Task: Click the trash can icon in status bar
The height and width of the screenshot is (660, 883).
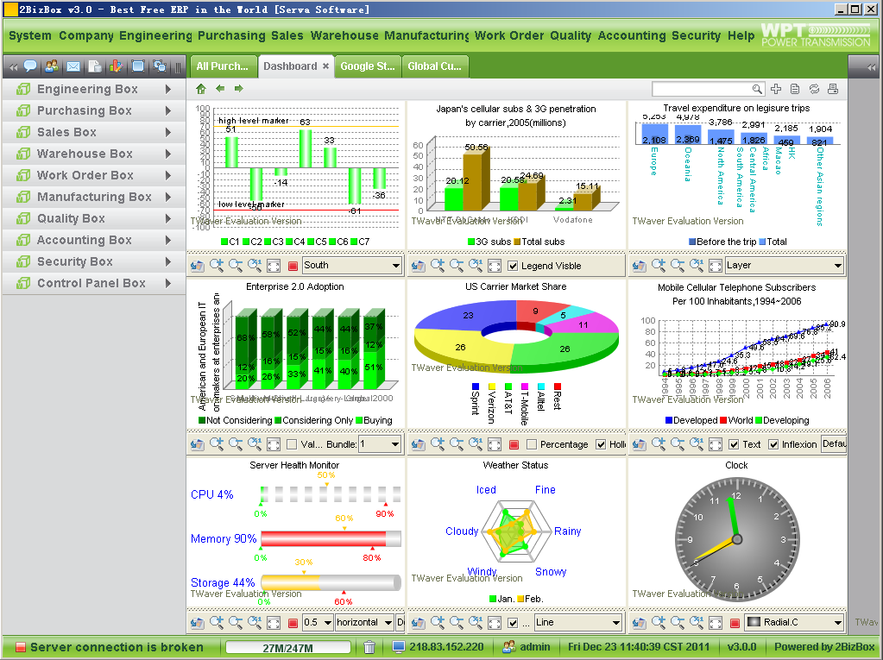Action: [x=369, y=647]
